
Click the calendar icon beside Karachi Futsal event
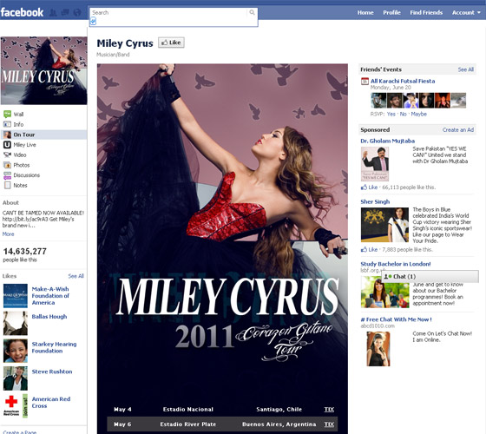click(364, 82)
